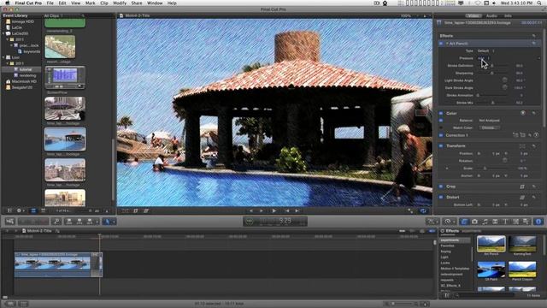
Task: Open the Photos browser camera icon
Action: [x=474, y=222]
